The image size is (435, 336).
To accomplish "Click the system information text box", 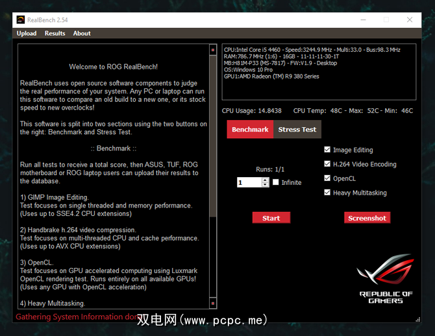I will pos(319,72).
